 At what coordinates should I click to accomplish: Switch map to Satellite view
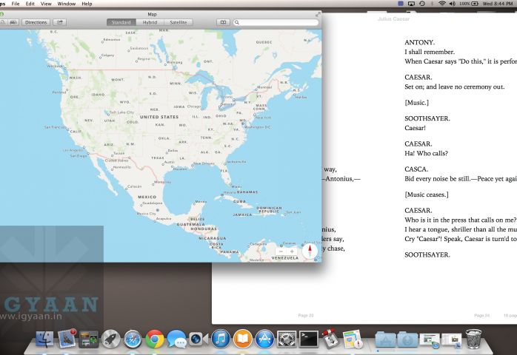179,22
